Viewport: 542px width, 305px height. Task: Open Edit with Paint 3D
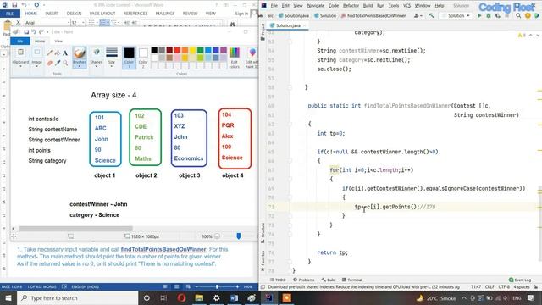point(252,58)
